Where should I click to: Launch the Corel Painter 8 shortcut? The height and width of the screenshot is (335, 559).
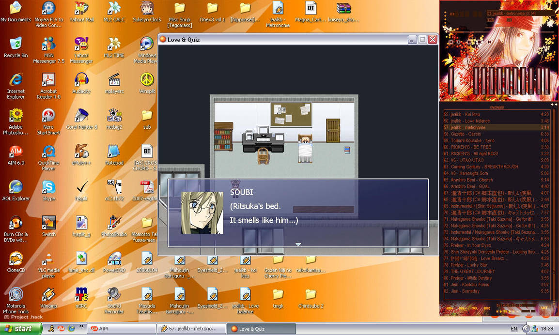[x=82, y=119]
